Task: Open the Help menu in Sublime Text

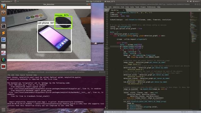Action: coord(159,7)
